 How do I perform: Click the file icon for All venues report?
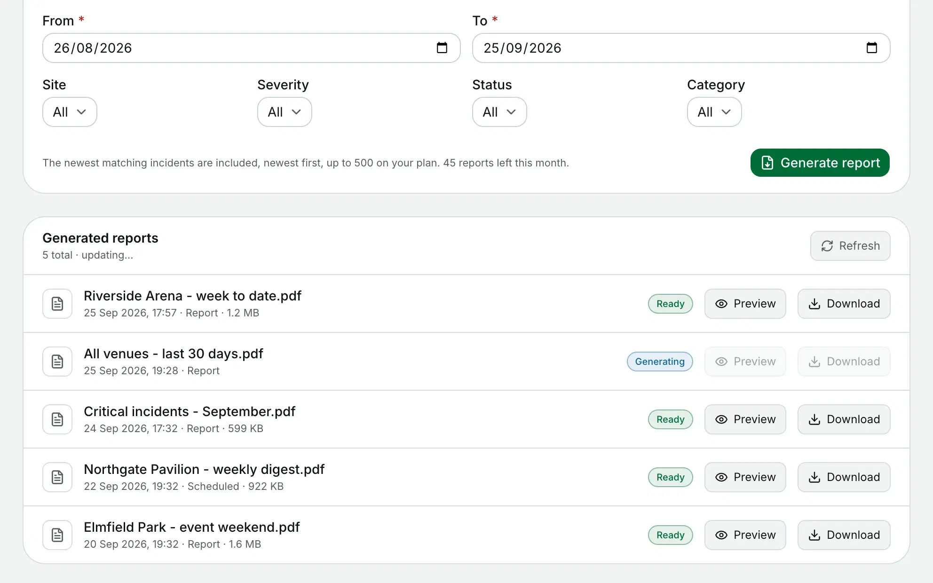pos(57,362)
